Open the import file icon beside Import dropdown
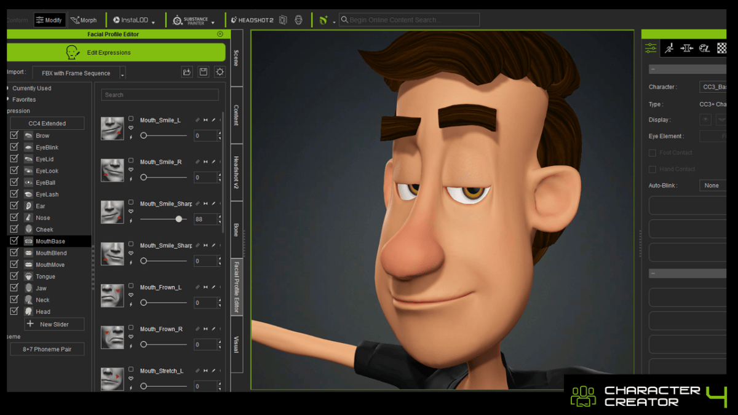 coord(187,72)
